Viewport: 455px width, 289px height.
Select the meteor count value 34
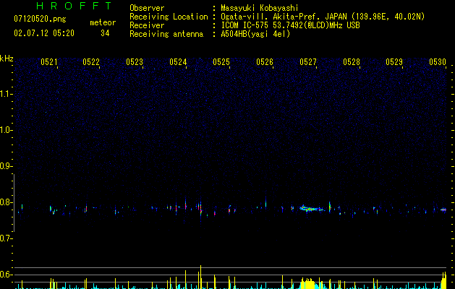click(x=105, y=33)
